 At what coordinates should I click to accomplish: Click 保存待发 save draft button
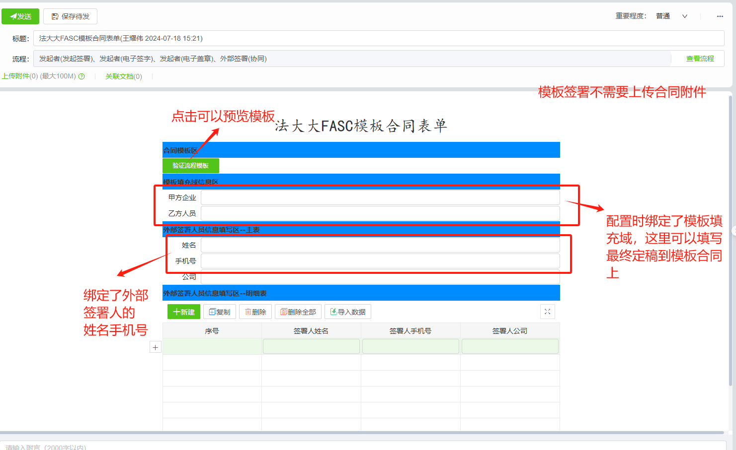[70, 16]
